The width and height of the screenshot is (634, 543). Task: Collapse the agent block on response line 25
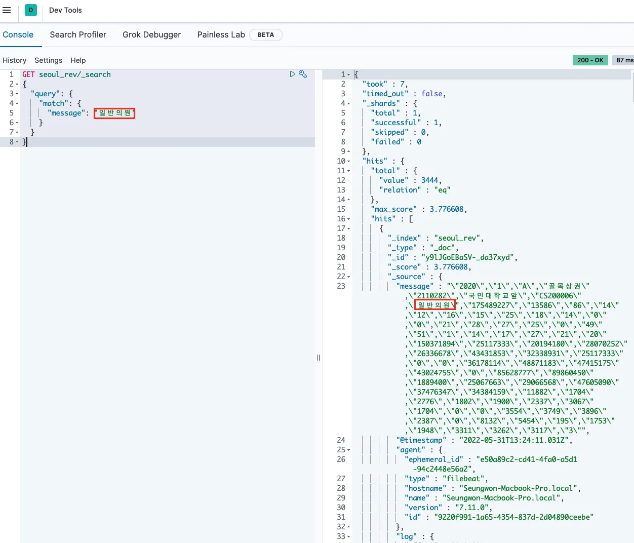tap(348, 450)
